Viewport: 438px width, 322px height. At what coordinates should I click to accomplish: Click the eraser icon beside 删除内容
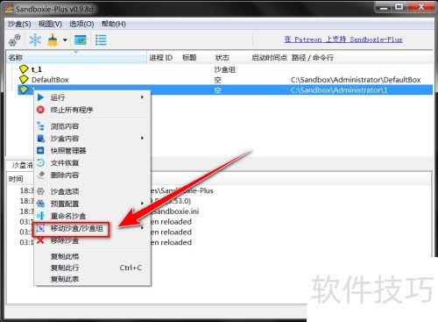pyautogui.click(x=41, y=175)
